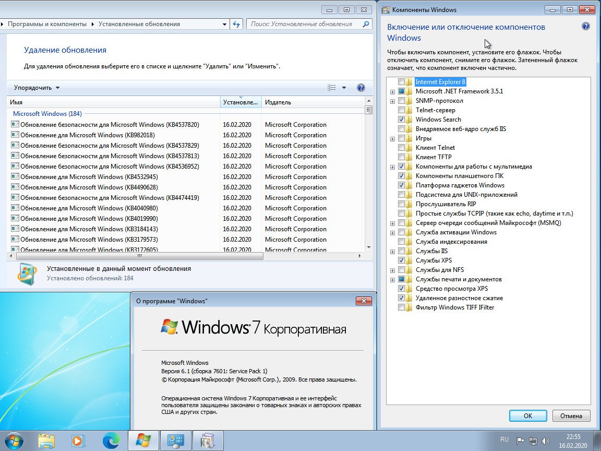Select the icon of update KB4536952
The height and width of the screenshot is (451, 601).
pos(15,166)
